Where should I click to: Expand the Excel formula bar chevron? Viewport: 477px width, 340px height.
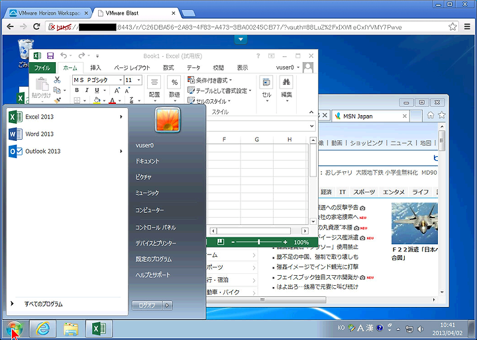pyautogui.click(x=311, y=126)
